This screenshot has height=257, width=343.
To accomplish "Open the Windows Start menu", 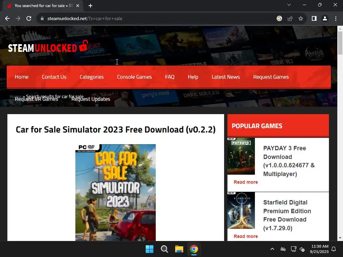I will (150, 249).
